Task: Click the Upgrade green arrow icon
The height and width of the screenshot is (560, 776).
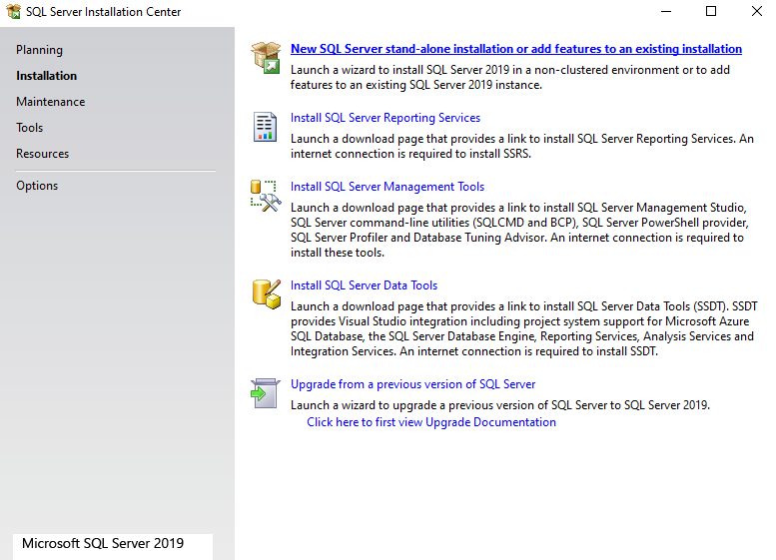Action: tap(266, 393)
